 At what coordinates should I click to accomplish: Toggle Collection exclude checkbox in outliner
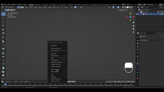click(158, 12)
